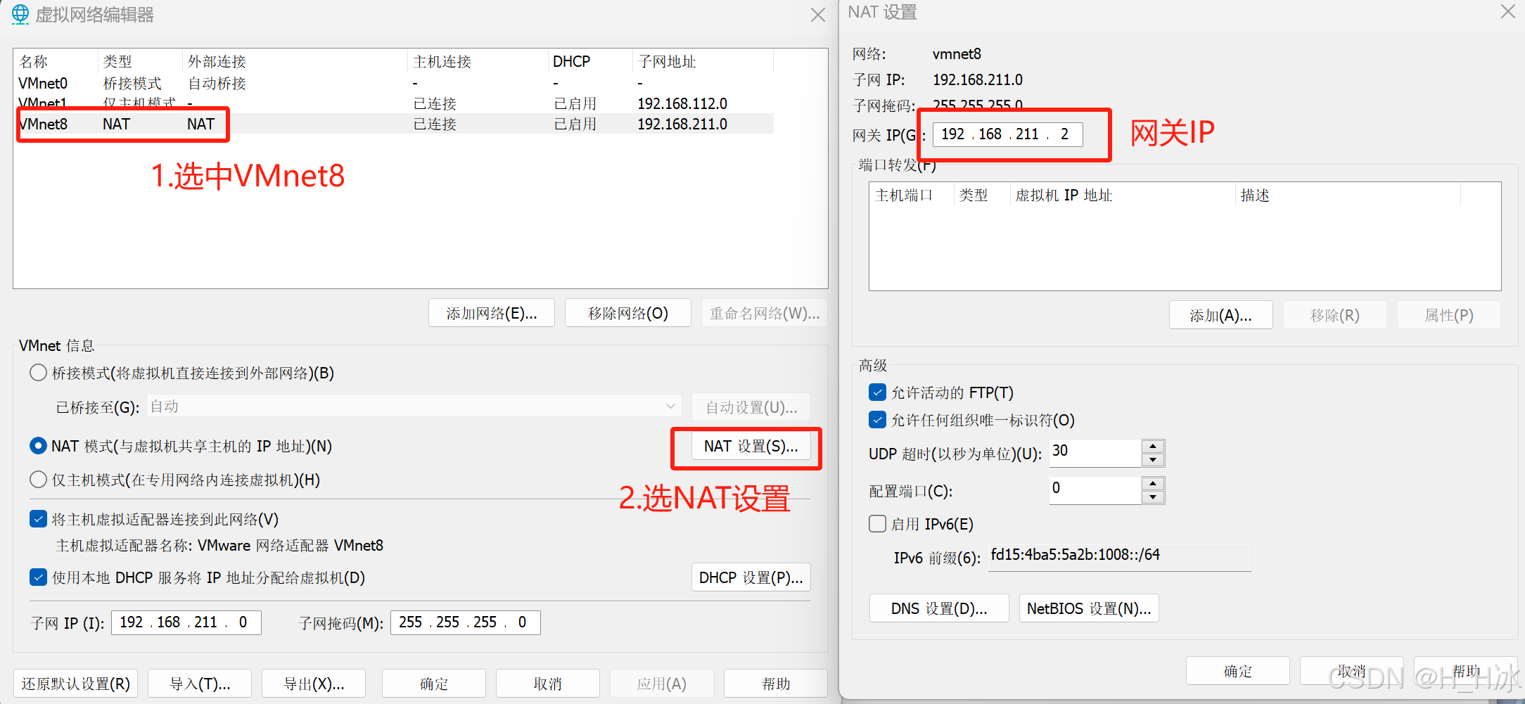Open DNS 设置(D) dialog

pos(938,608)
